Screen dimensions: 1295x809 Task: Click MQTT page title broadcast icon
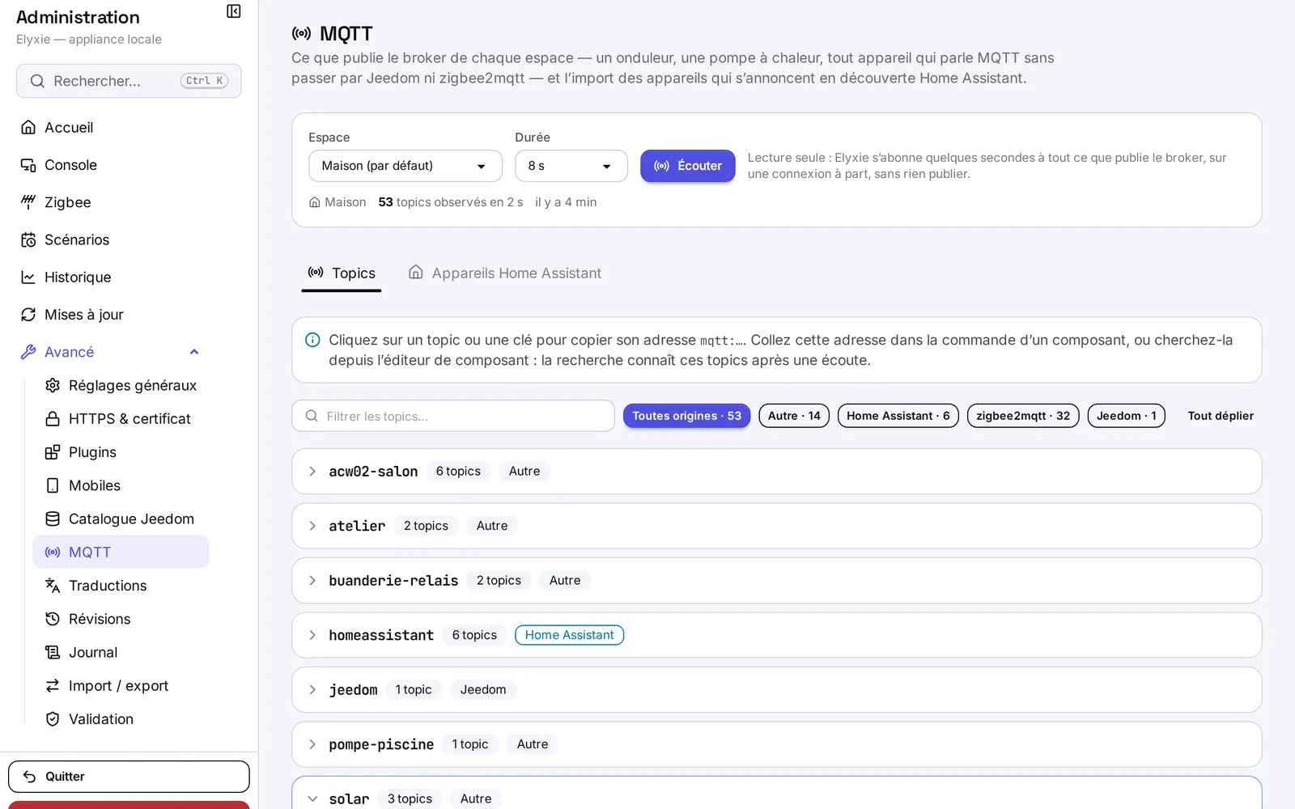(302, 33)
